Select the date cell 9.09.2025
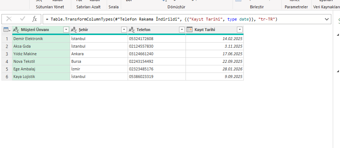340x148 pixels. 214,77
